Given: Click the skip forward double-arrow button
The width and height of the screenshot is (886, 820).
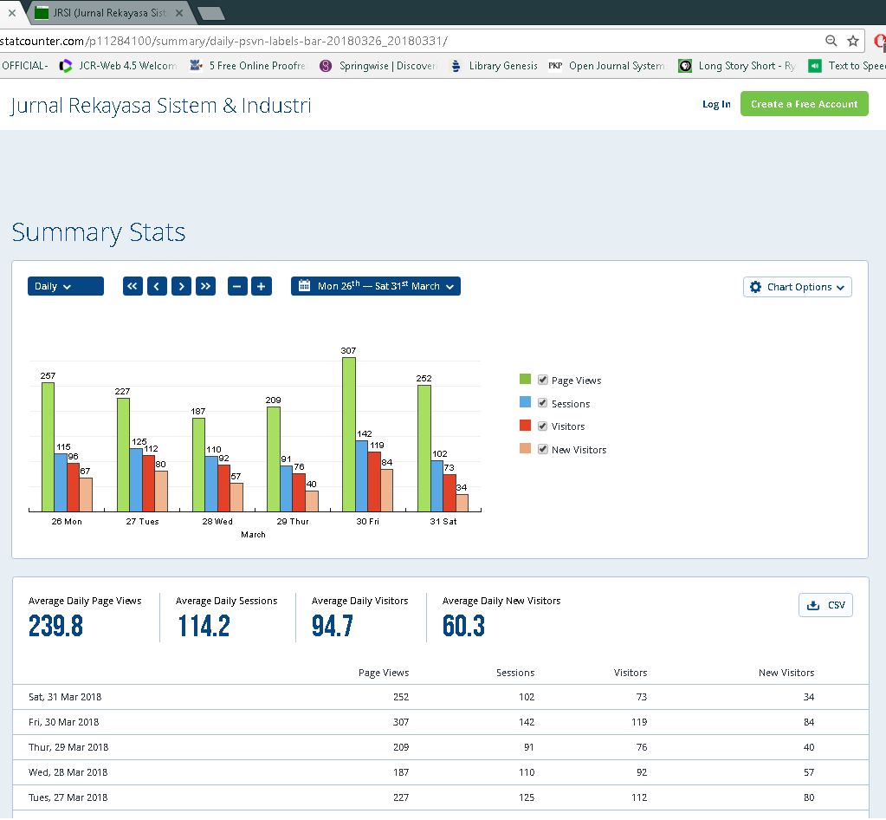Looking at the screenshot, I should tap(205, 286).
